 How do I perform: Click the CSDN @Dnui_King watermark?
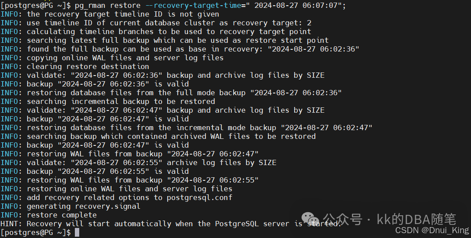432,230
